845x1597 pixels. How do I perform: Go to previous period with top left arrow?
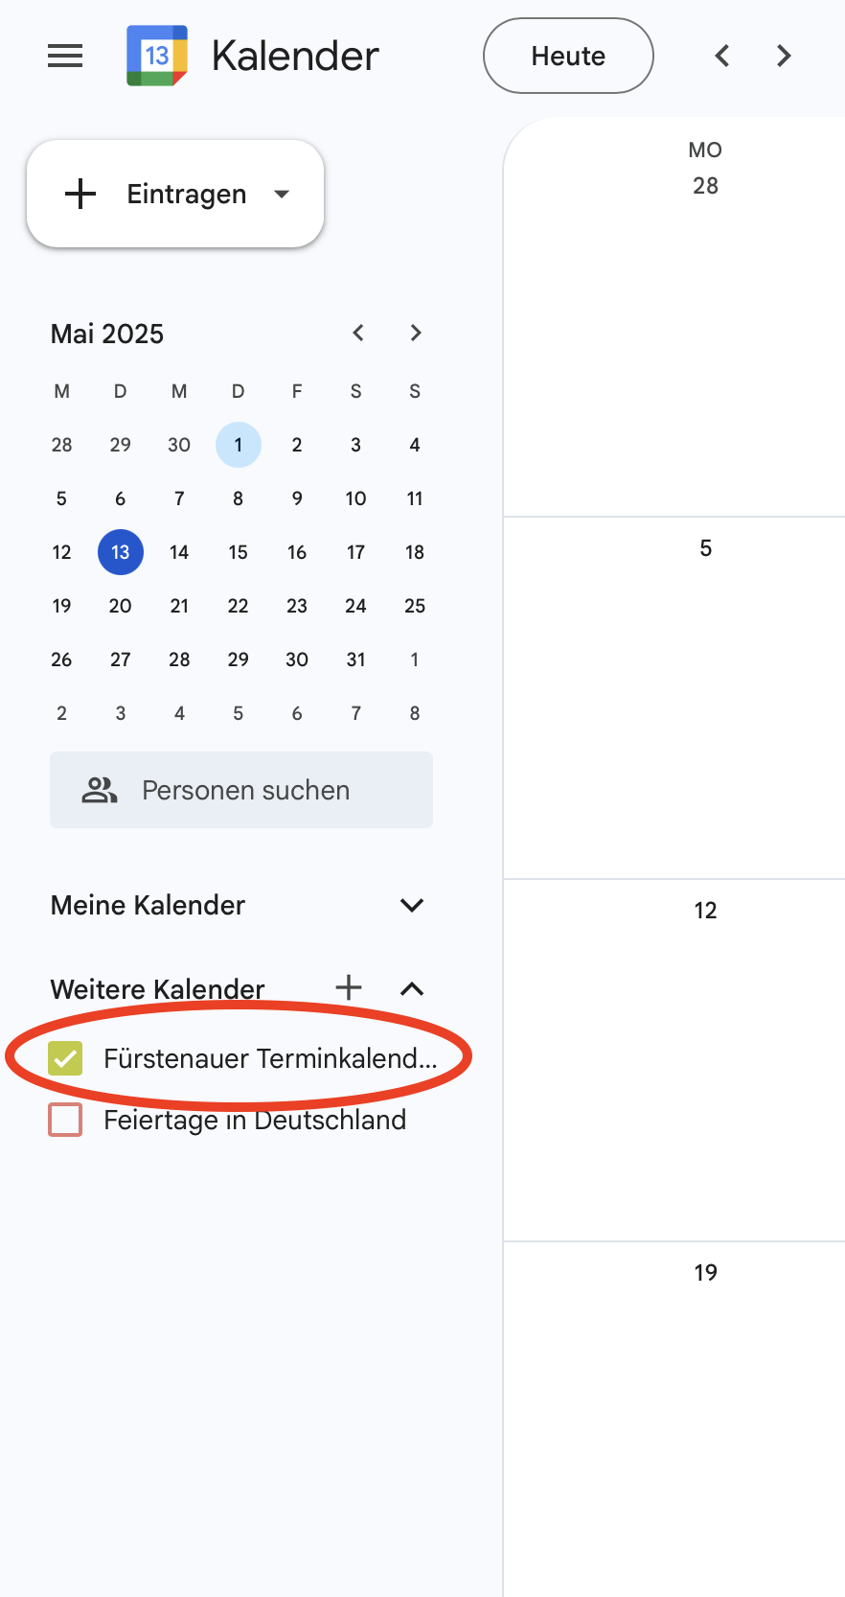[722, 56]
